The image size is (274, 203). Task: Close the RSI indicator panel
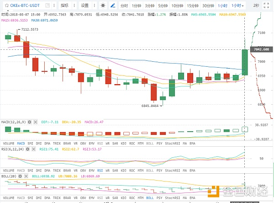pos(33,149)
